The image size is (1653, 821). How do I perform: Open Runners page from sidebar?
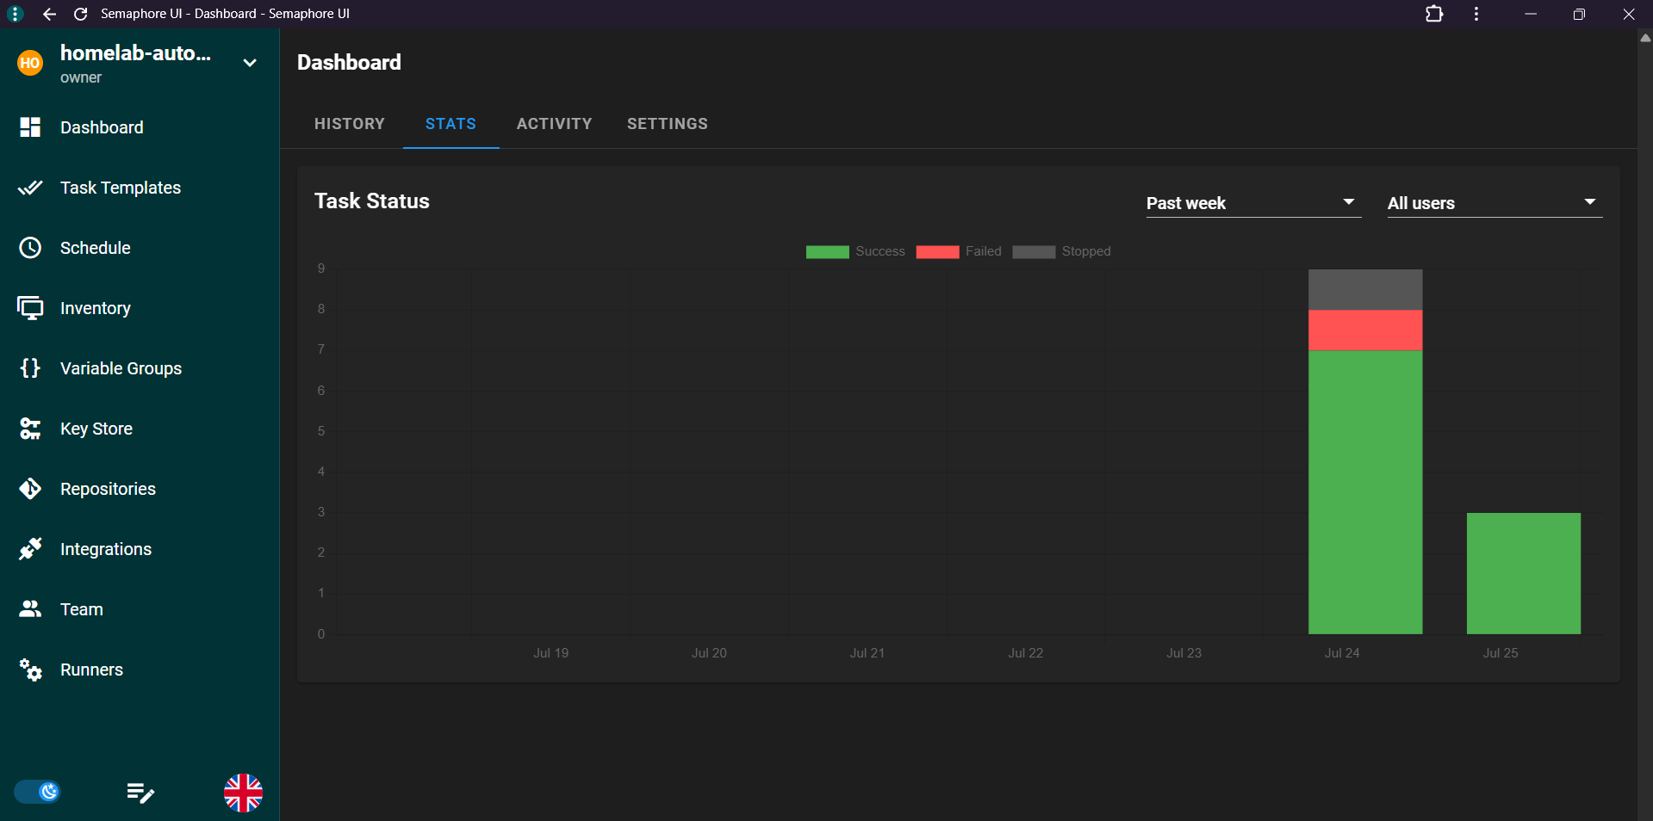tap(91, 670)
